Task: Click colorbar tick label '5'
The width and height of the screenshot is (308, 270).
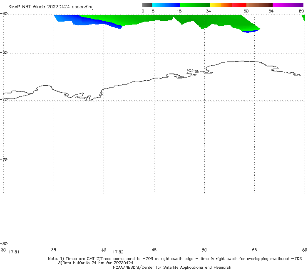Action: [x=153, y=11]
